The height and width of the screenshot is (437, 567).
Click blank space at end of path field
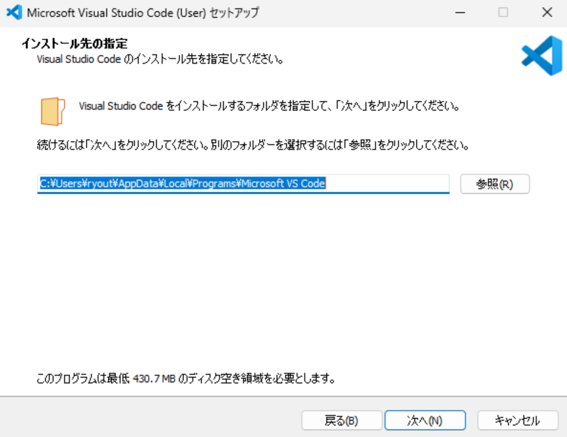pos(389,184)
